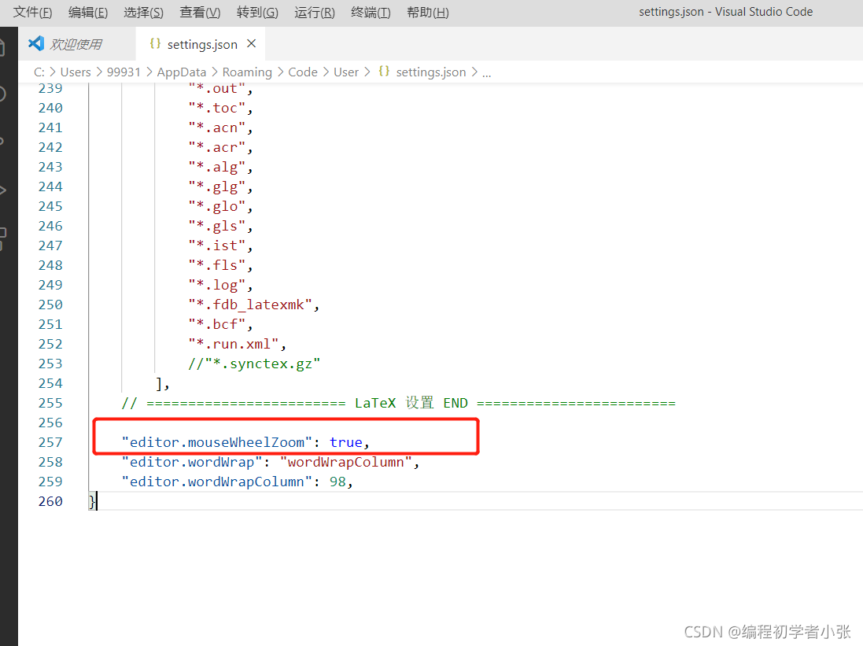Click the braces icon in the breadcrumb
This screenshot has height=646, width=863.
(384, 71)
